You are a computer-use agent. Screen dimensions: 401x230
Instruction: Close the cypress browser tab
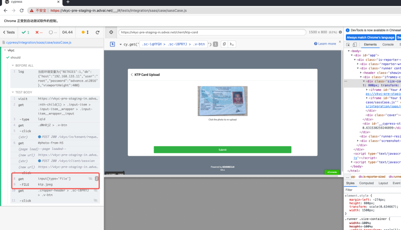[58, 2]
